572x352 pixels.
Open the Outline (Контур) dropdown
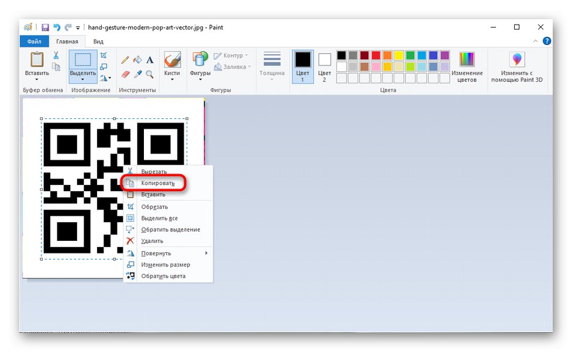(x=231, y=56)
